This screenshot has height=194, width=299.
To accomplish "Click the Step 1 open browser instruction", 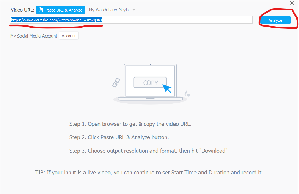I will click(x=130, y=124).
